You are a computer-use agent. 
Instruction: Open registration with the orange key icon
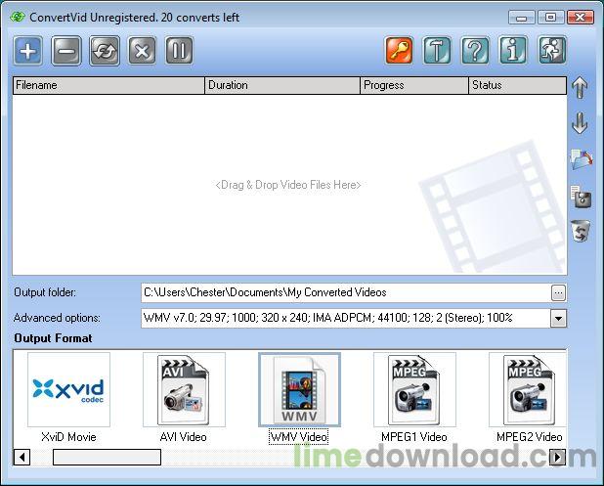(x=399, y=51)
